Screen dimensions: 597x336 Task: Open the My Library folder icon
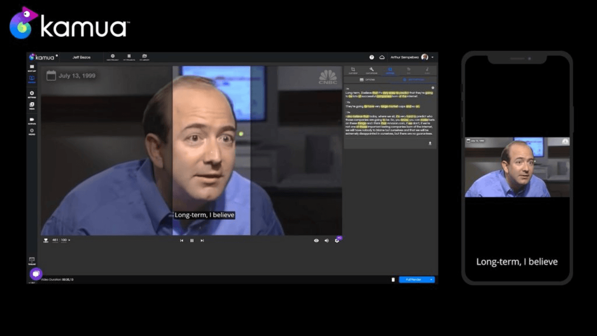pyautogui.click(x=145, y=57)
